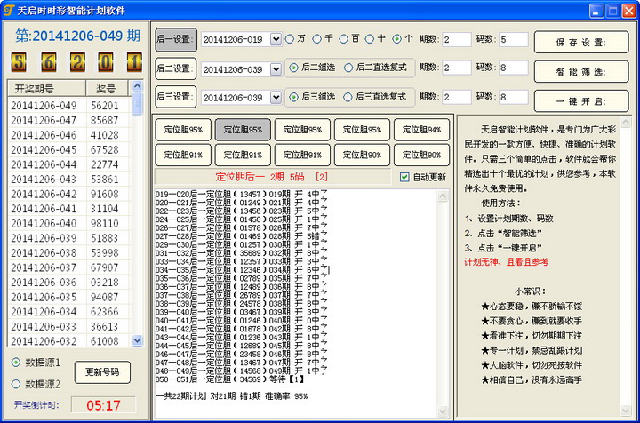640x423 pixels.
Task: Toggle the 自动更新 checkbox
Action: click(405, 177)
